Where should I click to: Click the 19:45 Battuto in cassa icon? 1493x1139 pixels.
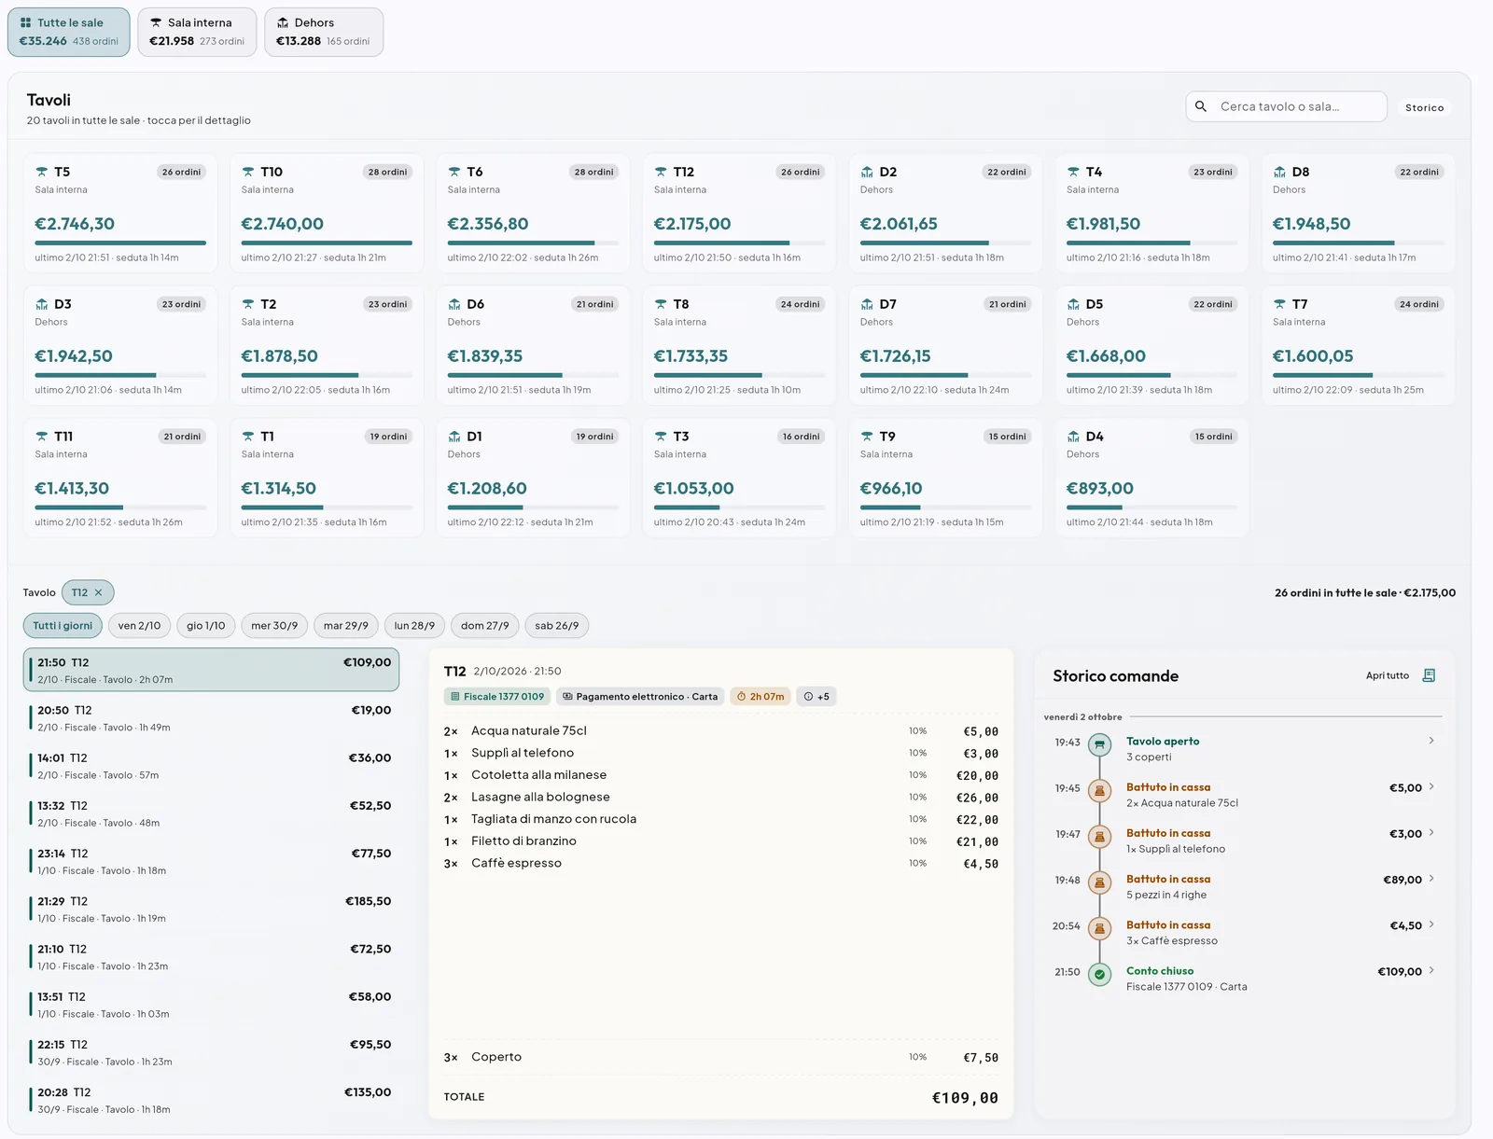(1100, 790)
